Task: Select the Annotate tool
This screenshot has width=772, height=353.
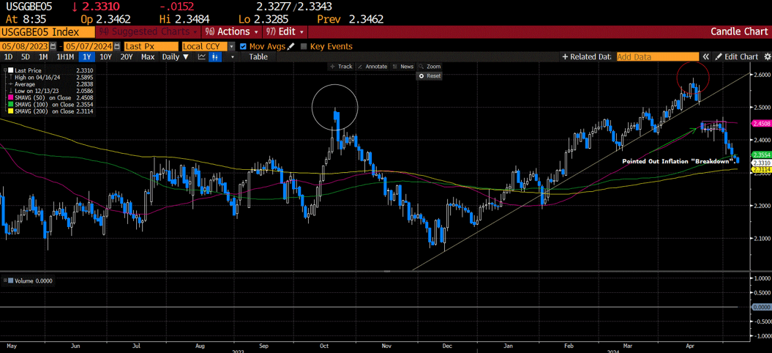Action: [x=372, y=67]
